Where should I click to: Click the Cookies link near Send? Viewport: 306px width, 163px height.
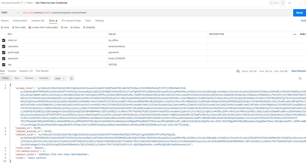pyautogui.click(x=303, y=21)
